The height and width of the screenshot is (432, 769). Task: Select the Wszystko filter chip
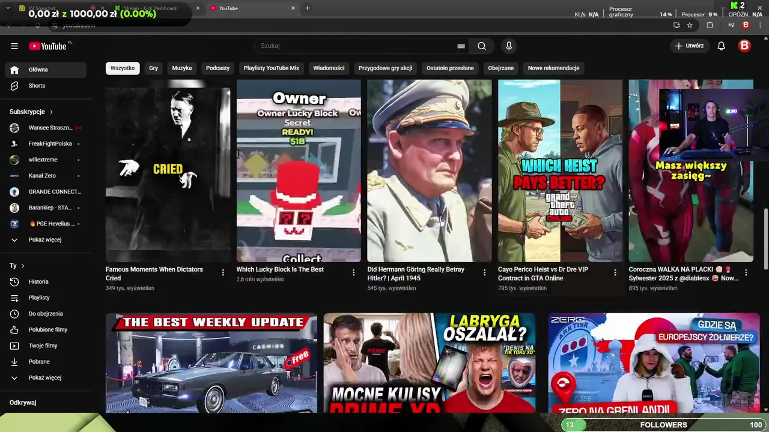(x=123, y=68)
